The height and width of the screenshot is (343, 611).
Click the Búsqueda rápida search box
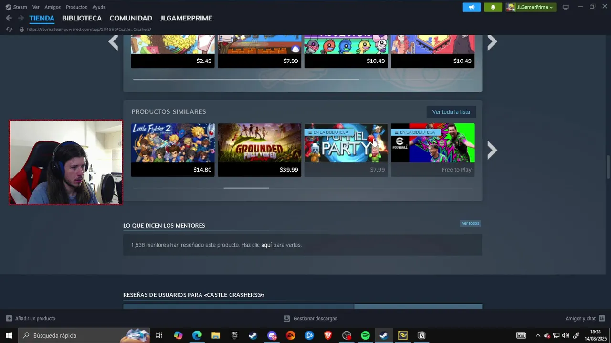click(x=84, y=335)
